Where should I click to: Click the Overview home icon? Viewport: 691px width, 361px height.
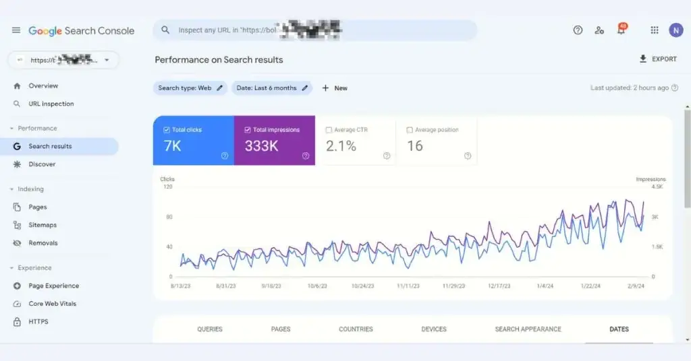click(x=17, y=86)
